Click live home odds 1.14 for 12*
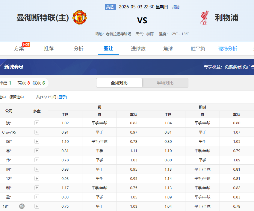The image size is (254, 211). coord(168,178)
